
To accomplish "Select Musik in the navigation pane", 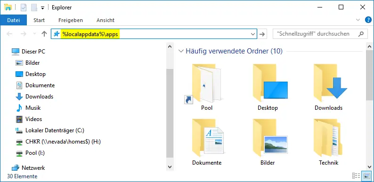I will pos(33,108).
